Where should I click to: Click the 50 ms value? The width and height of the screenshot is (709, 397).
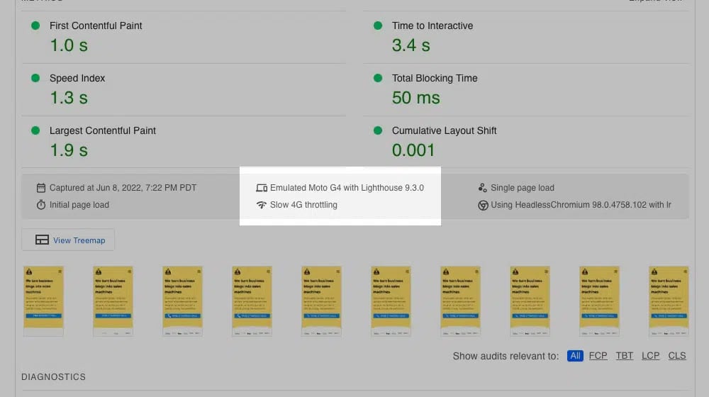coord(416,98)
